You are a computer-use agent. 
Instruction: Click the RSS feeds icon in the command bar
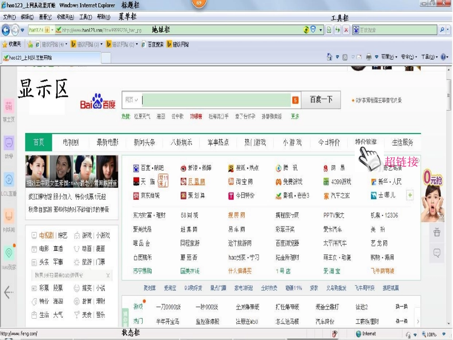tap(345, 57)
